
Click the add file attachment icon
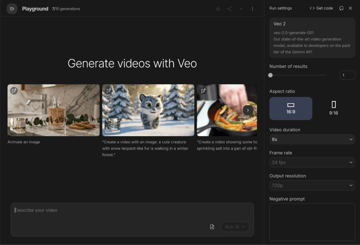[x=212, y=227]
